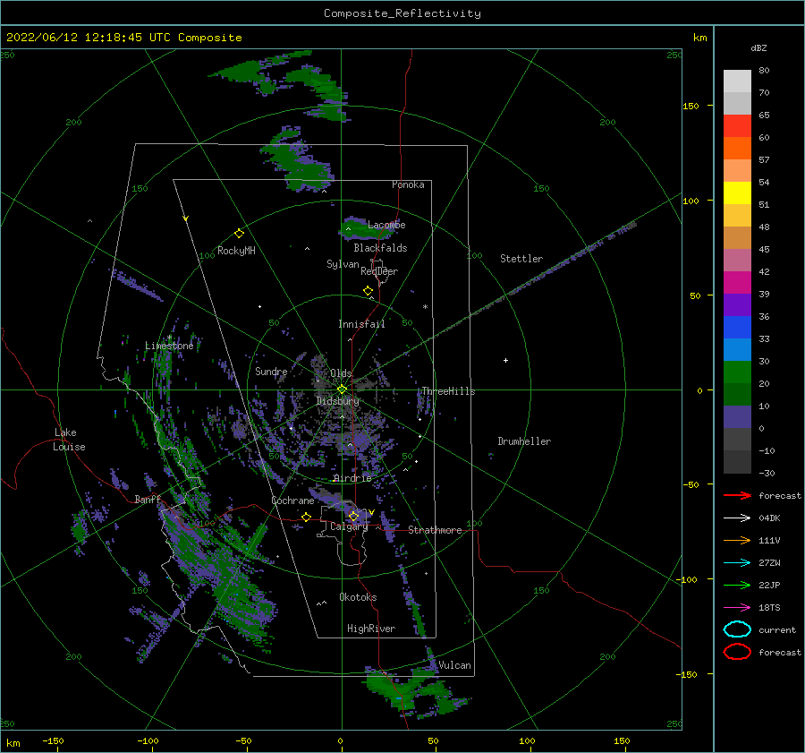805x753 pixels.
Task: Click the -150 tick label on bottom axis
Action: 53,740
